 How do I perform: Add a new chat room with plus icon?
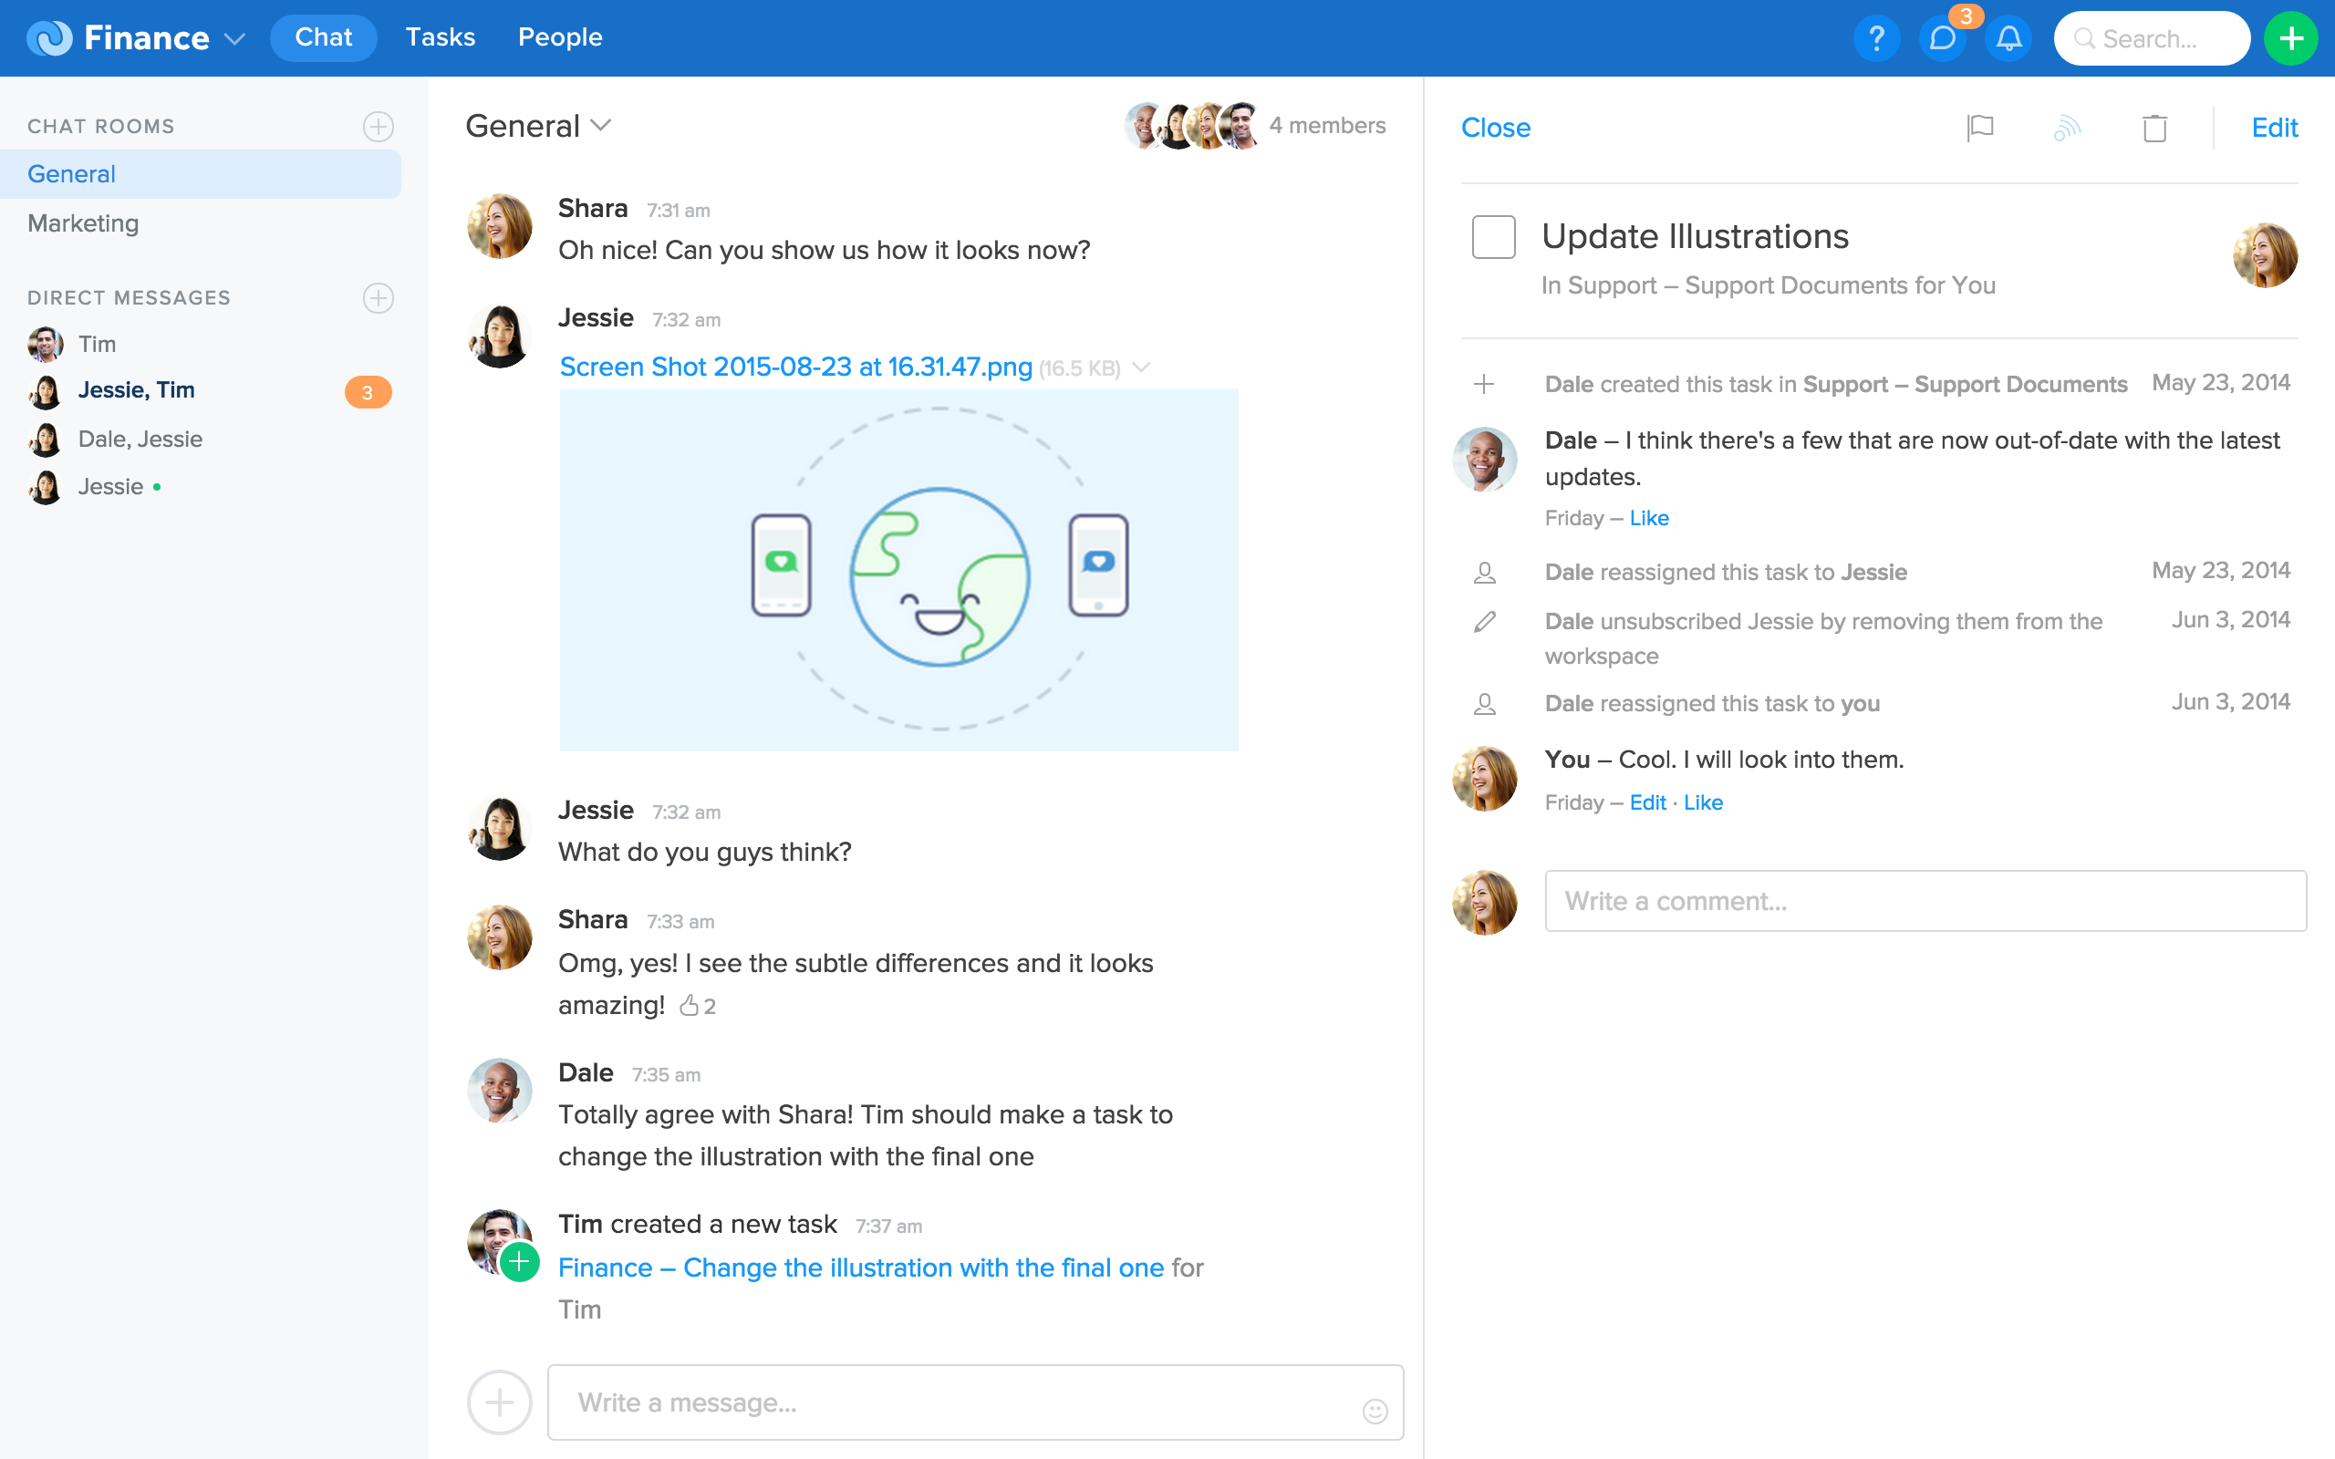coord(378,127)
